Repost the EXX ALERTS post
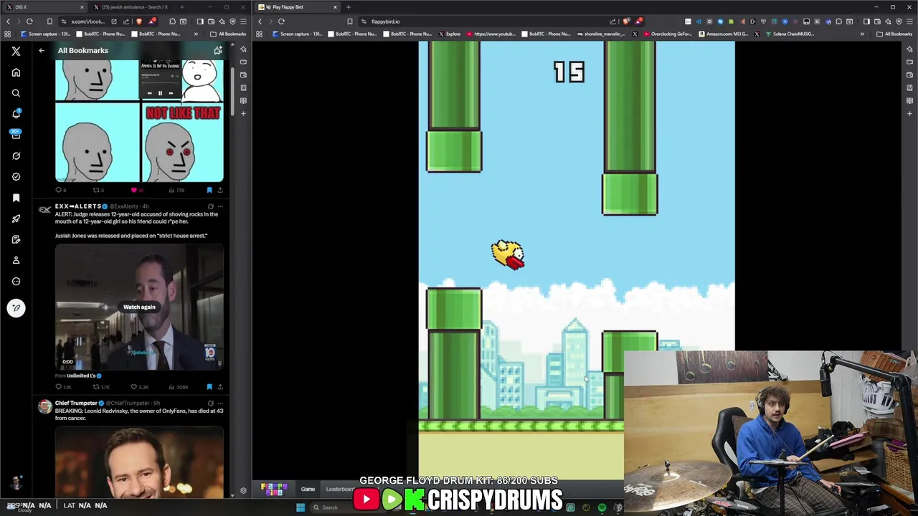 coord(100,387)
